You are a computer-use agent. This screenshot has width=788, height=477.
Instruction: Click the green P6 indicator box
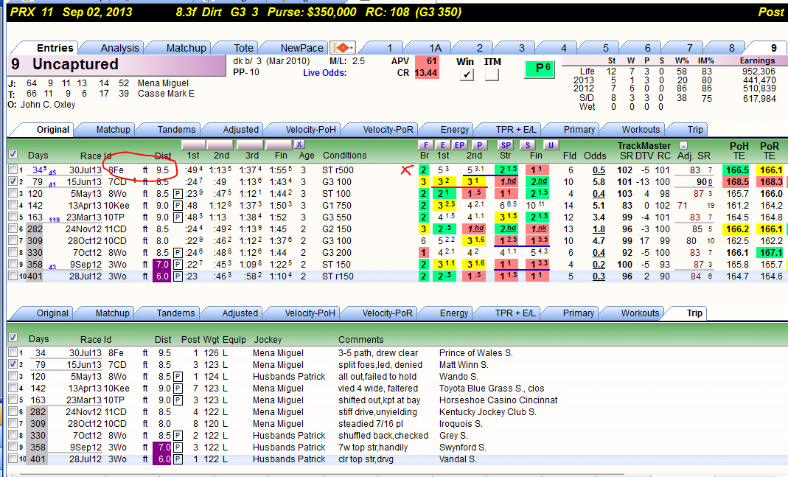540,69
